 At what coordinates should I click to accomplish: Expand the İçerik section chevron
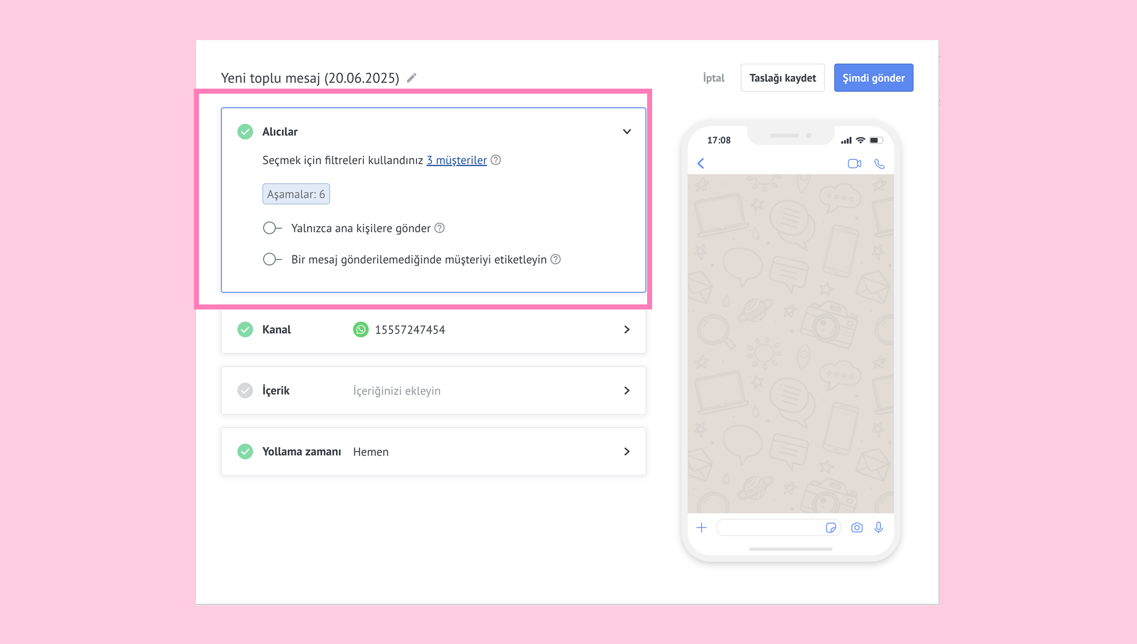point(627,391)
